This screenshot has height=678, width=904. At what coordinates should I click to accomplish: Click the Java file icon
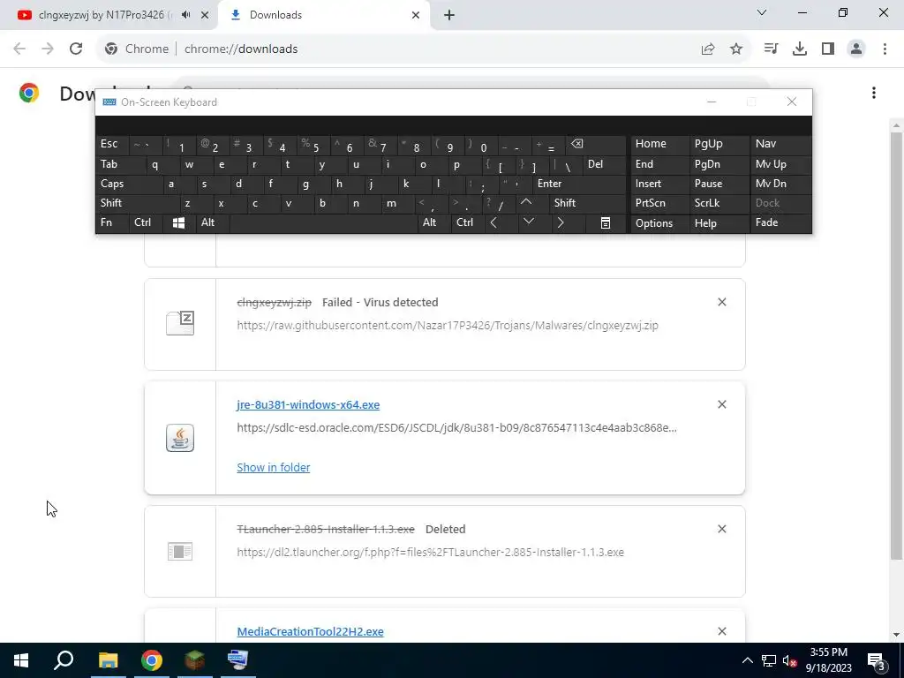click(180, 438)
